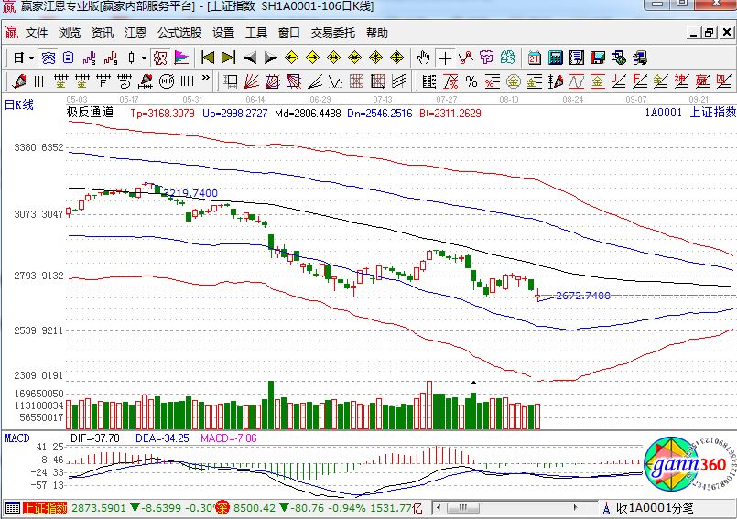Toggle the highlighted 极 channel indicator button

(x=160, y=58)
